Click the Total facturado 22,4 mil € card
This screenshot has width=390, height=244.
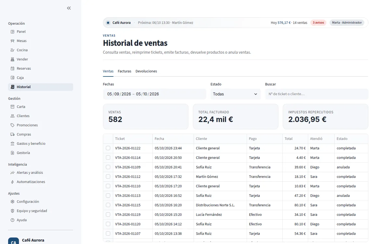click(x=236, y=116)
